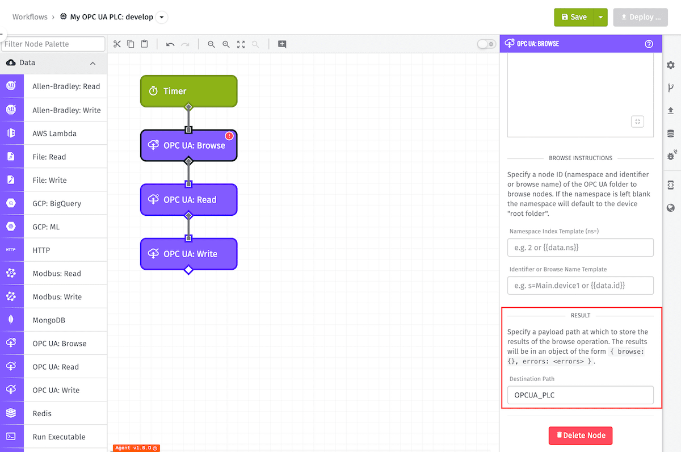Viewport: 681px width, 452px height.
Task: Click the redo arrow icon
Action: (185, 44)
